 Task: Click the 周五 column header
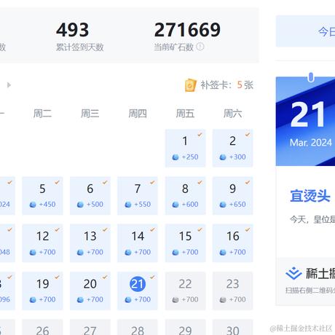(185, 114)
